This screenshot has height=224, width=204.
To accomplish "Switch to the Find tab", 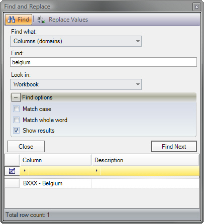I will click(19, 20).
